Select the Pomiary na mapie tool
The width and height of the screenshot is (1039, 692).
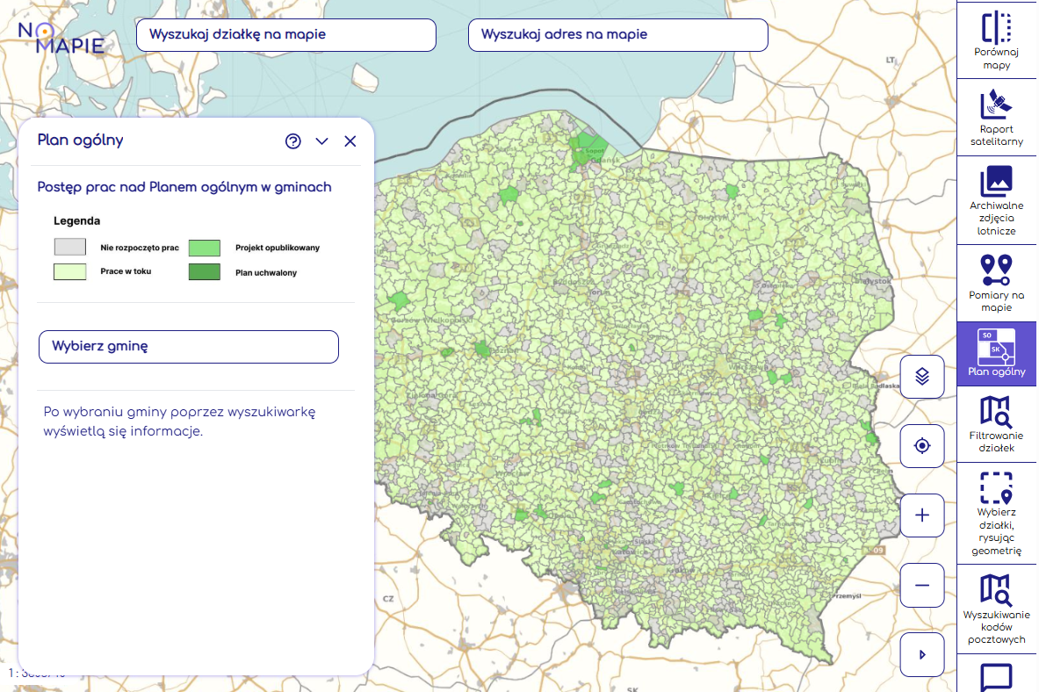point(996,282)
